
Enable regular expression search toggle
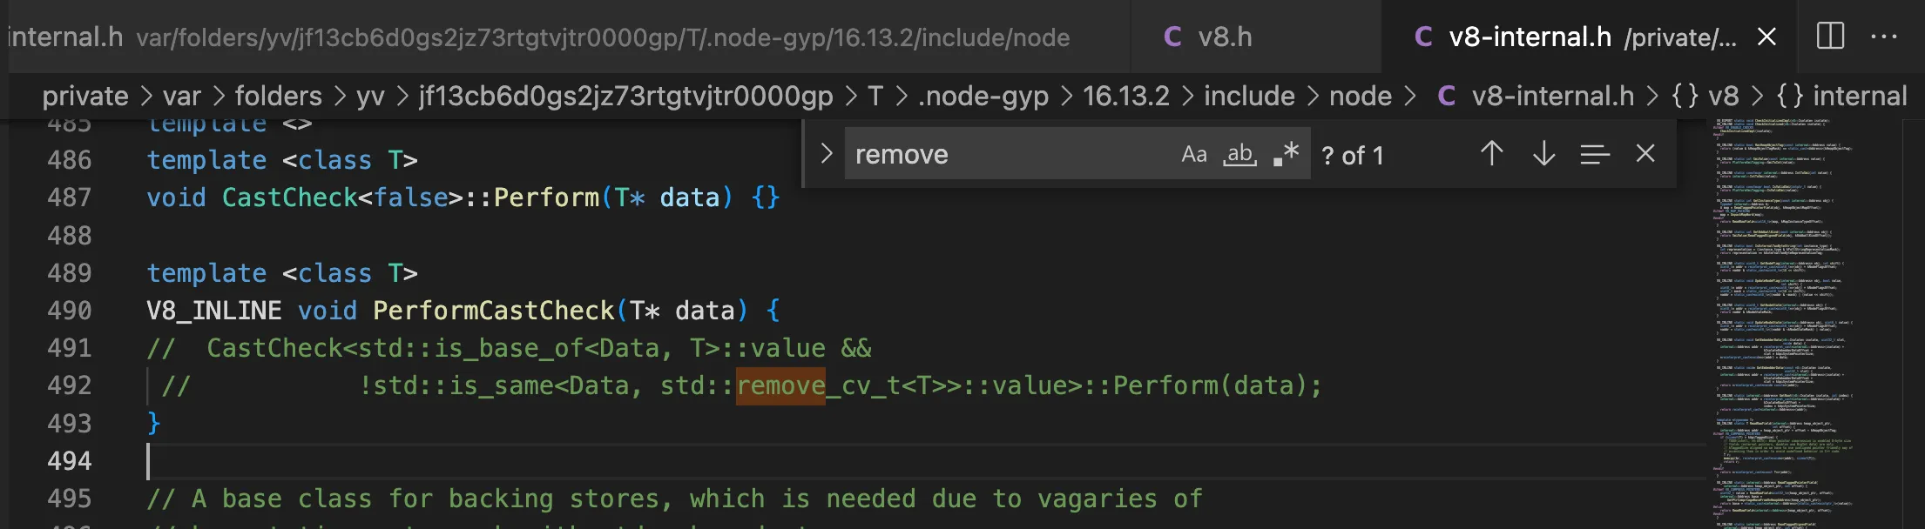pos(1286,154)
